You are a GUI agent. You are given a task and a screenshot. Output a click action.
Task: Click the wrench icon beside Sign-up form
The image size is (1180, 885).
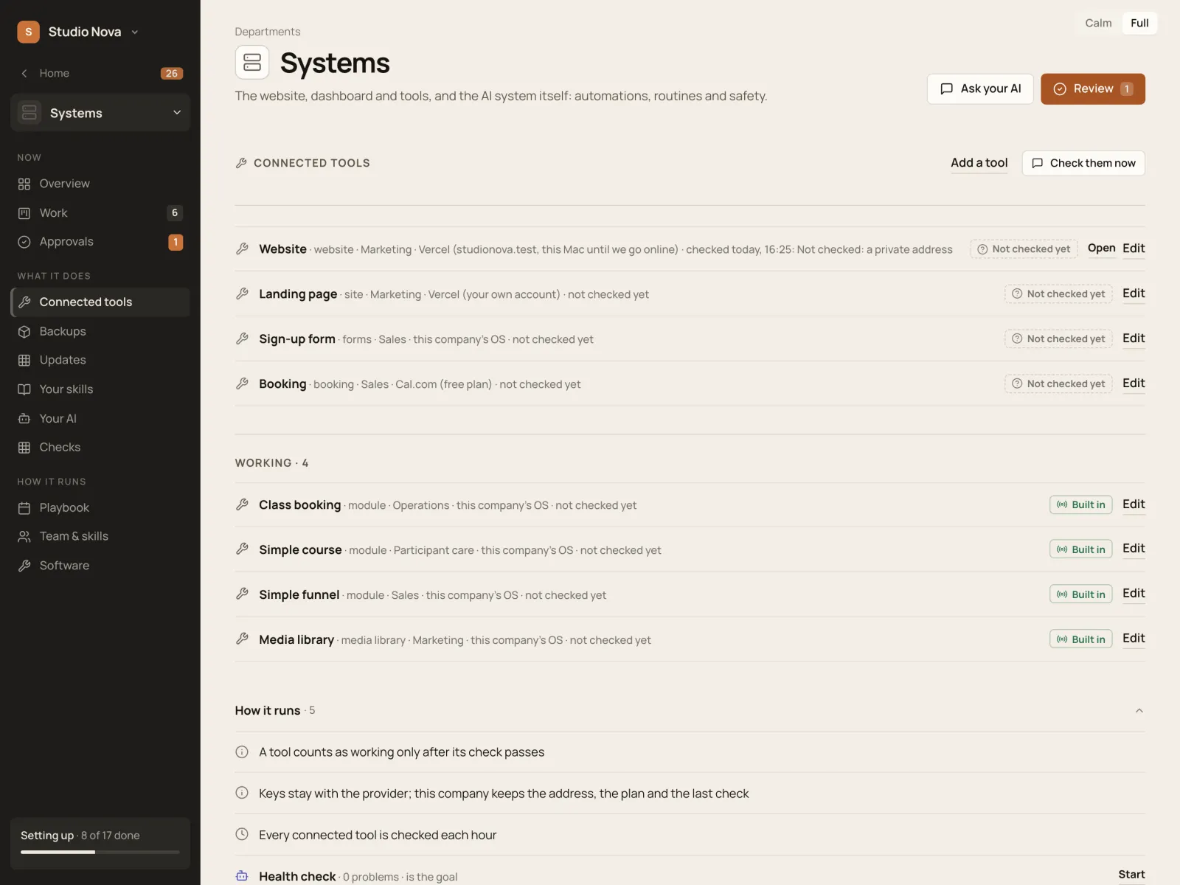tap(242, 339)
